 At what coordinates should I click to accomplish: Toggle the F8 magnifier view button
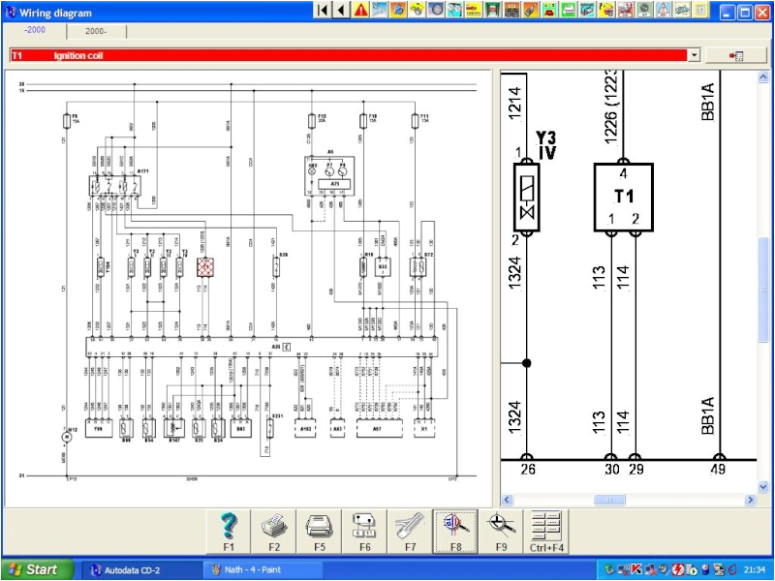click(456, 529)
